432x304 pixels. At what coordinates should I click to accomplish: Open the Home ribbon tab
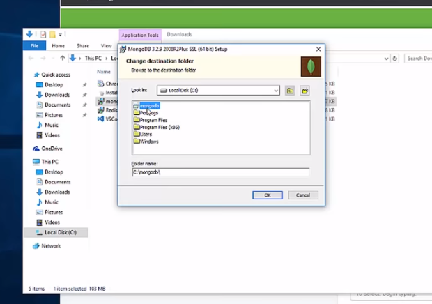point(58,46)
